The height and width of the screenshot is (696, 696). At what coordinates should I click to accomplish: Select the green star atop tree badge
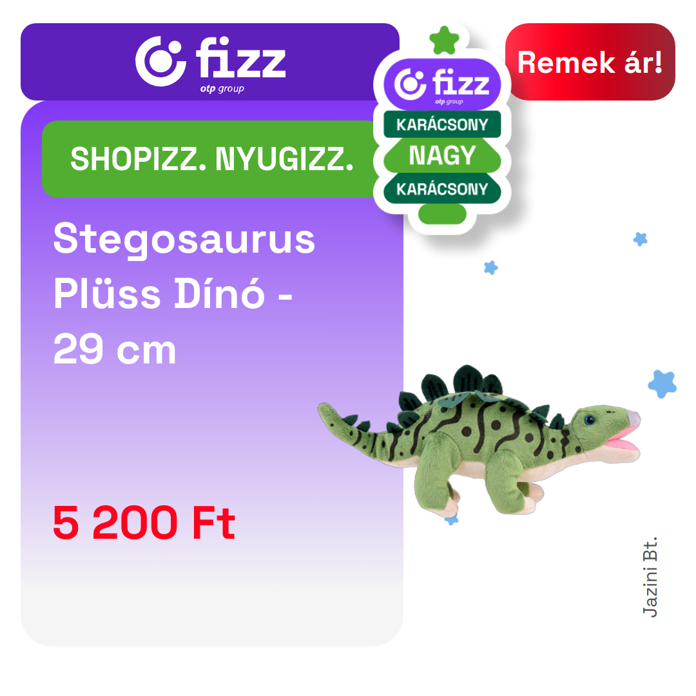(444, 41)
